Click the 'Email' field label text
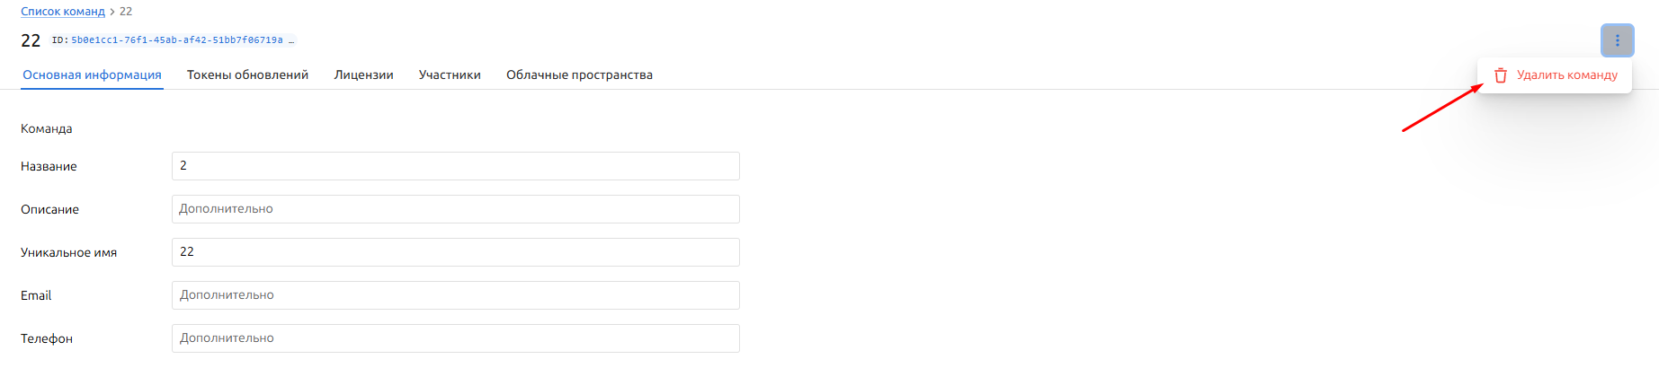 (x=36, y=296)
